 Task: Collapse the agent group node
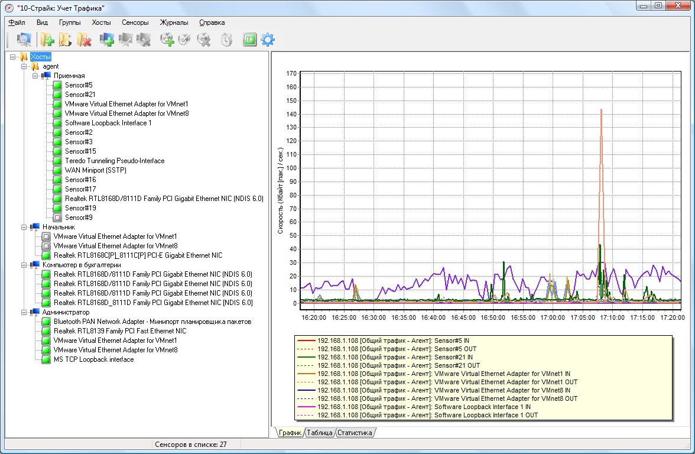pos(24,66)
